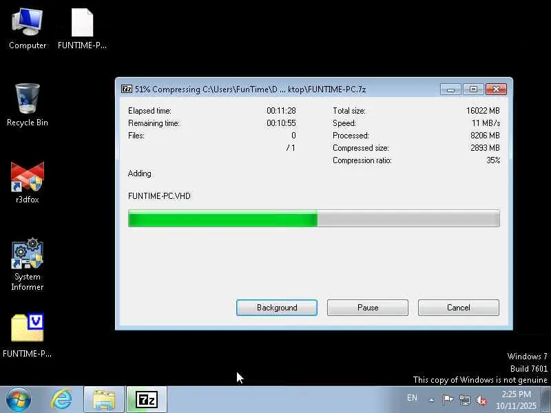The height and width of the screenshot is (413, 551).
Task: Open the network tray icon
Action: point(464,400)
